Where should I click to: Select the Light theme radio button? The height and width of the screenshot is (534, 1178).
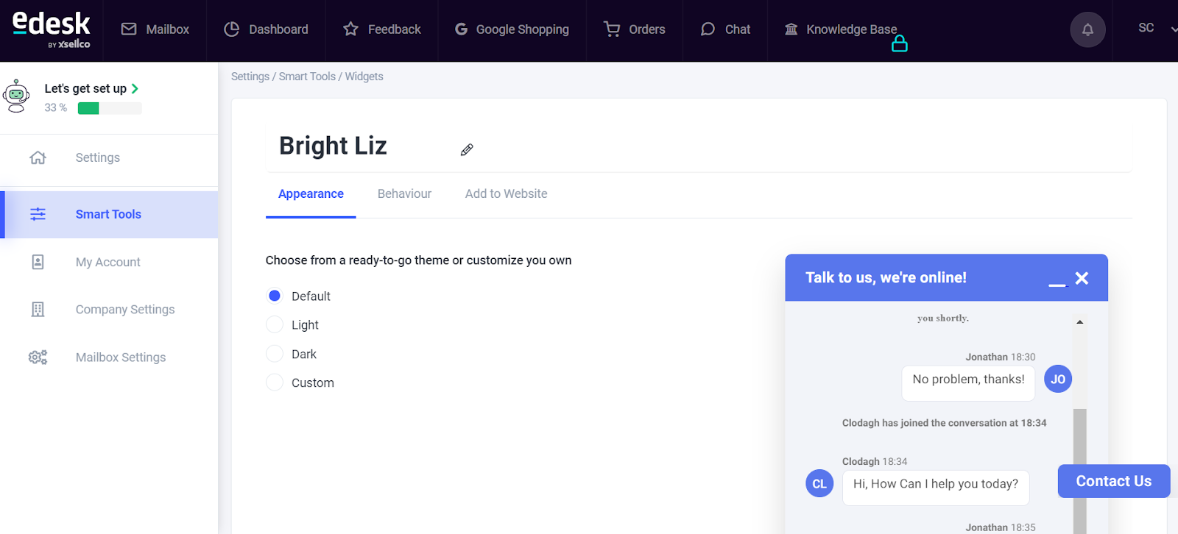[x=275, y=324]
